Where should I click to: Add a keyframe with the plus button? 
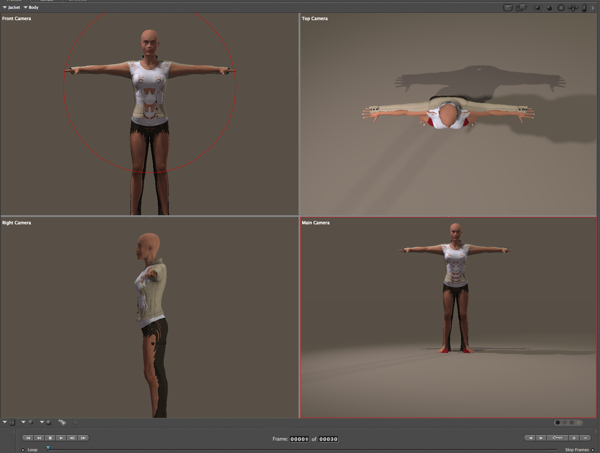pos(574,438)
